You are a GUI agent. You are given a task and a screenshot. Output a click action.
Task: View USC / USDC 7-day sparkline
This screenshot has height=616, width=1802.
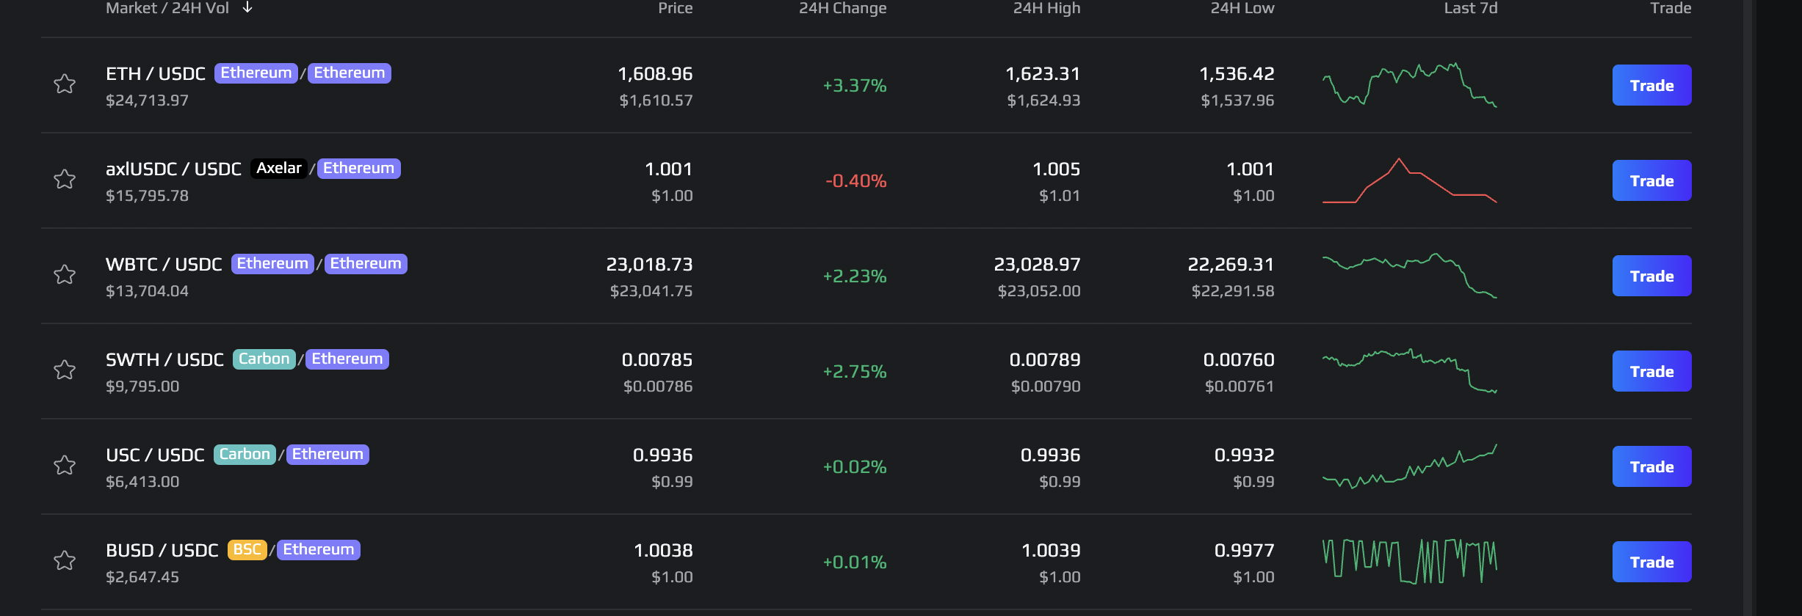click(1410, 466)
